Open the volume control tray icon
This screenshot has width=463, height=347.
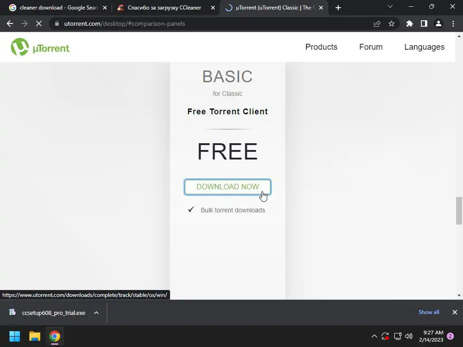pos(409,336)
